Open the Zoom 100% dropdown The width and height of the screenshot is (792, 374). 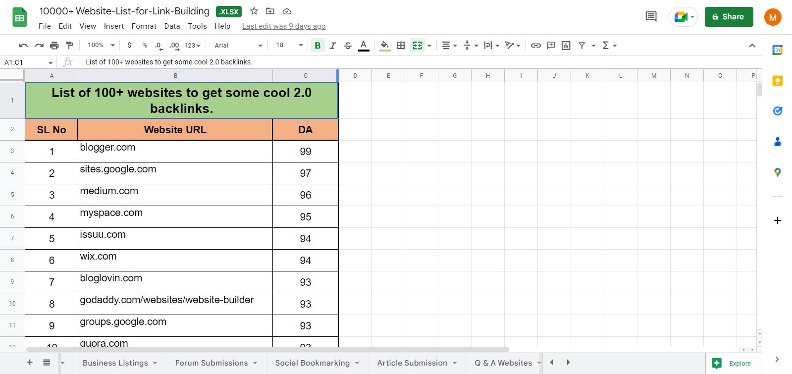101,46
